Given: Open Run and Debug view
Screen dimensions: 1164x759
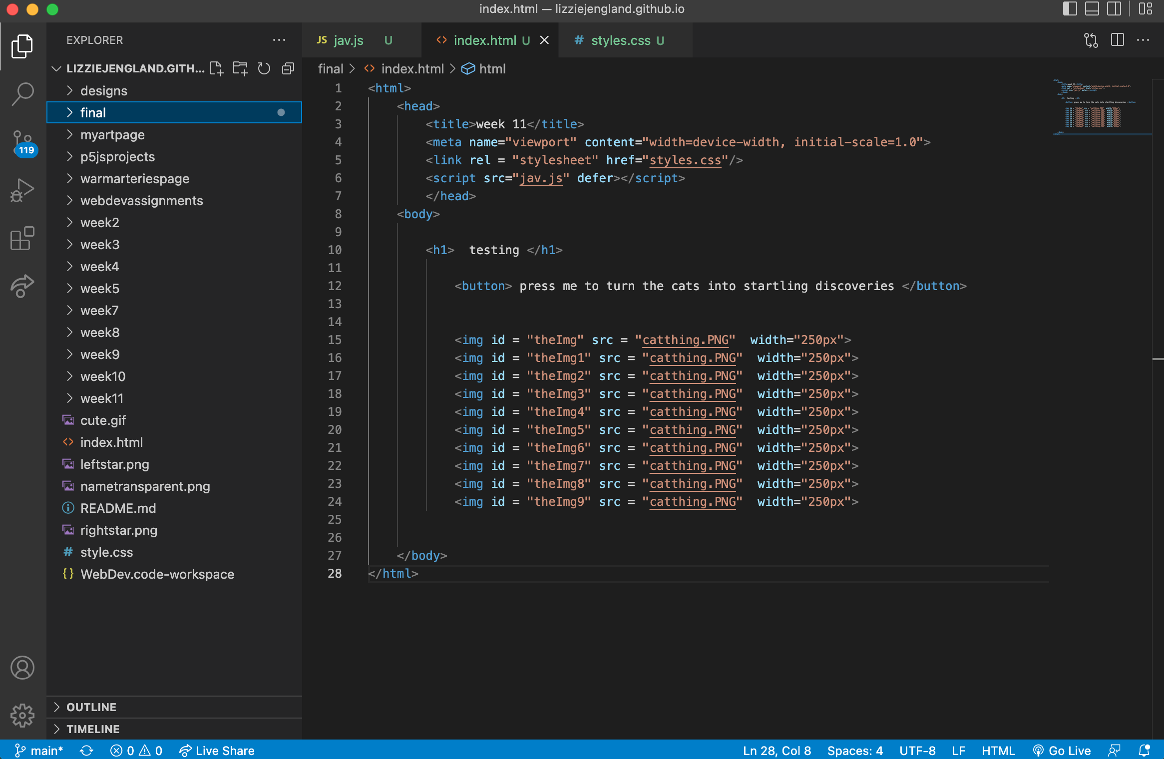Looking at the screenshot, I should tap(22, 190).
